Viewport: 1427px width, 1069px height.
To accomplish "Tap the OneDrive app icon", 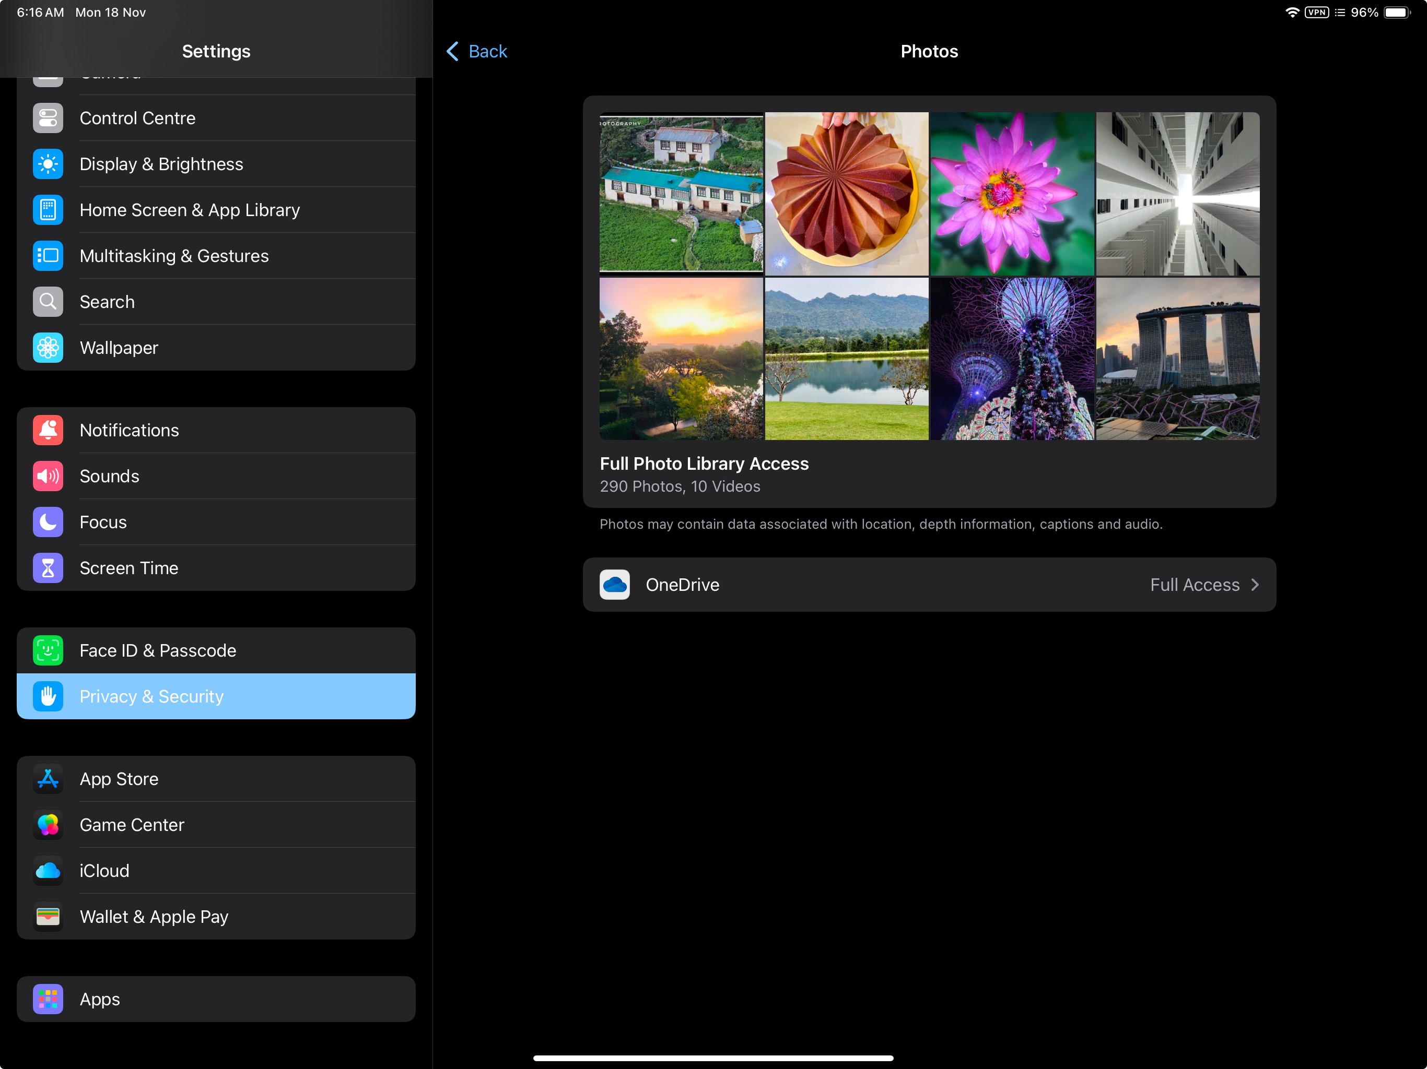I will pyautogui.click(x=614, y=585).
